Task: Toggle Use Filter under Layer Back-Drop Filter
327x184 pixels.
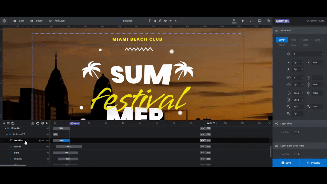Action: 297,154
